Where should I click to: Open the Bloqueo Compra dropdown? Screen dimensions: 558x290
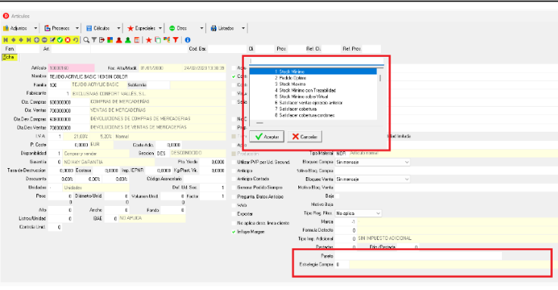373,162
